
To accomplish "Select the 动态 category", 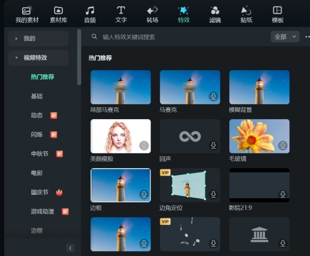I will click(37, 115).
